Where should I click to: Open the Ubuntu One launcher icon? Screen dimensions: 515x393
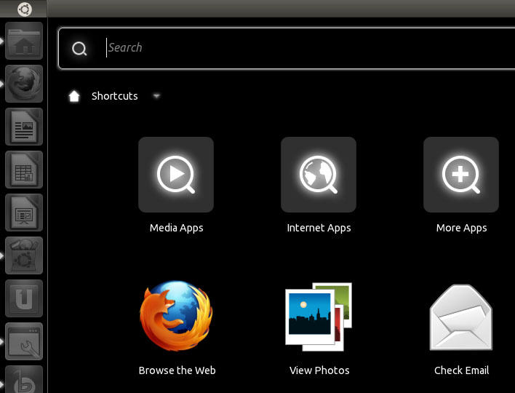(24, 298)
